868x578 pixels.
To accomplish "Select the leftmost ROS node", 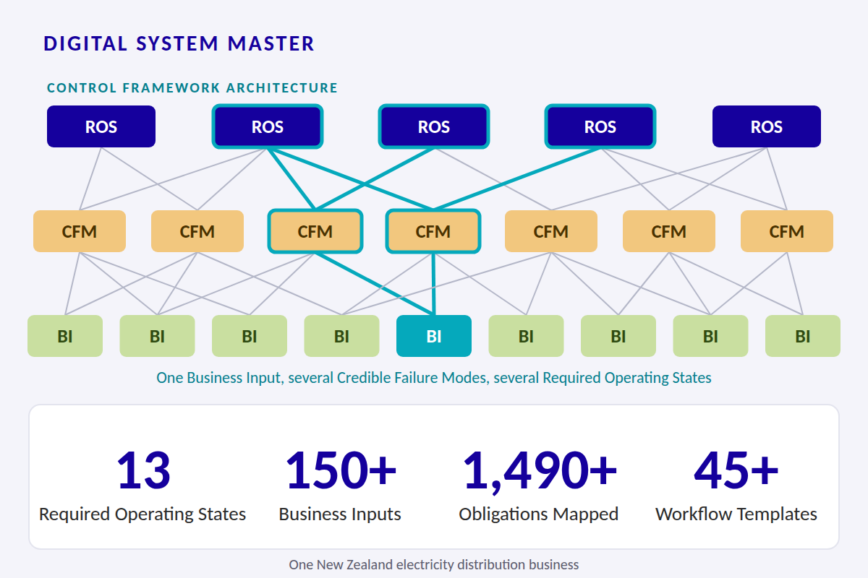I will click(x=101, y=126).
